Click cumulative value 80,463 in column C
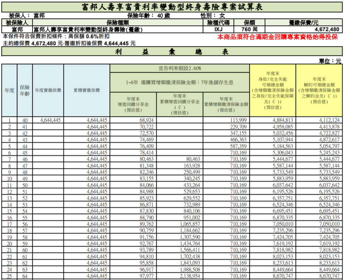 (193, 159)
